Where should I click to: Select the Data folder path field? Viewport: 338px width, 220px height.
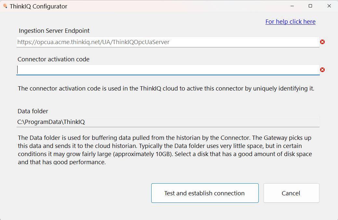[x=168, y=122]
